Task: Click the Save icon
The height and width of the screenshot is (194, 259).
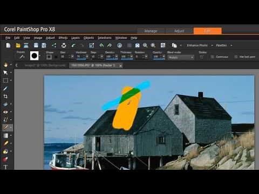Action: (x=36, y=45)
